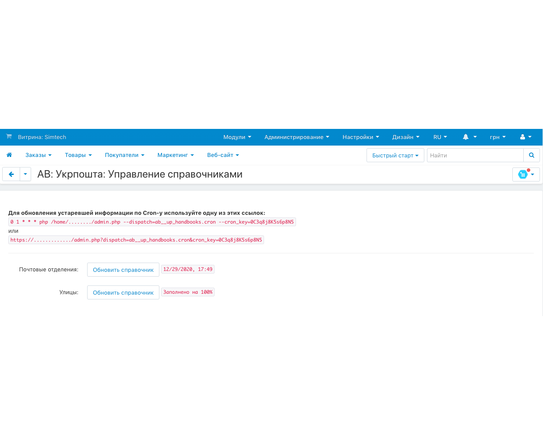
Task: Click the back arrow button
Action: click(11, 174)
